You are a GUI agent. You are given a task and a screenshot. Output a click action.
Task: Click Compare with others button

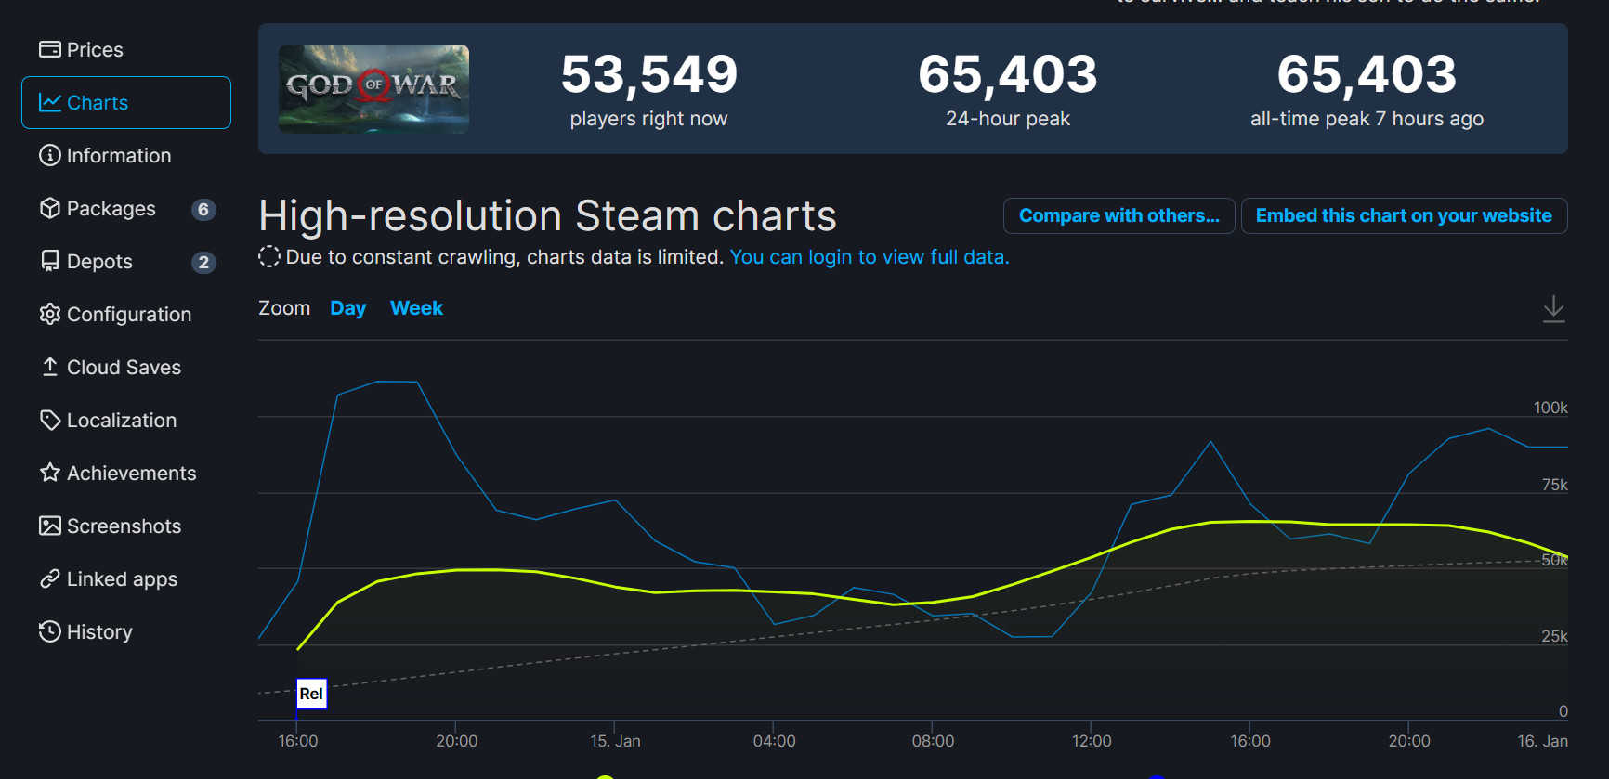pyautogui.click(x=1118, y=215)
